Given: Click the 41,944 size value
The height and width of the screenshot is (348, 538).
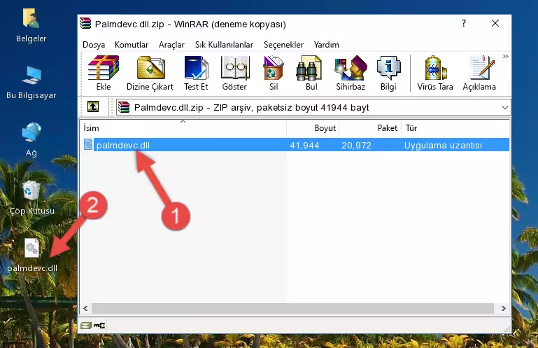Looking at the screenshot, I should [x=305, y=146].
